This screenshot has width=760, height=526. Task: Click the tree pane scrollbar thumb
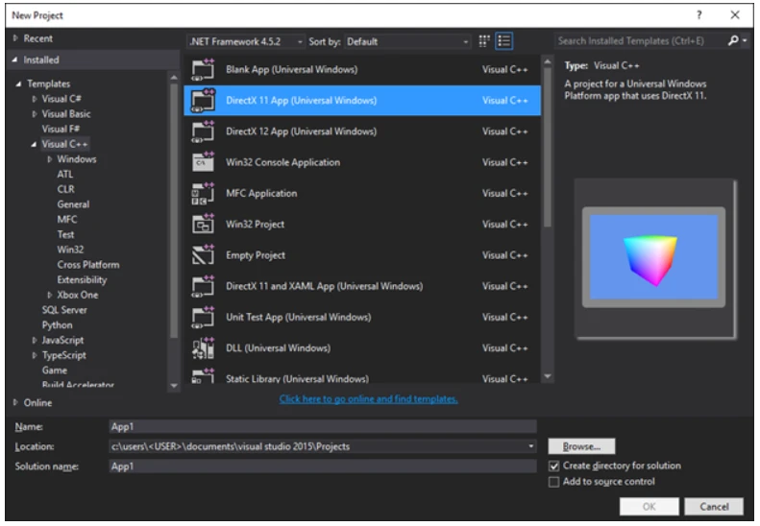pos(174,210)
